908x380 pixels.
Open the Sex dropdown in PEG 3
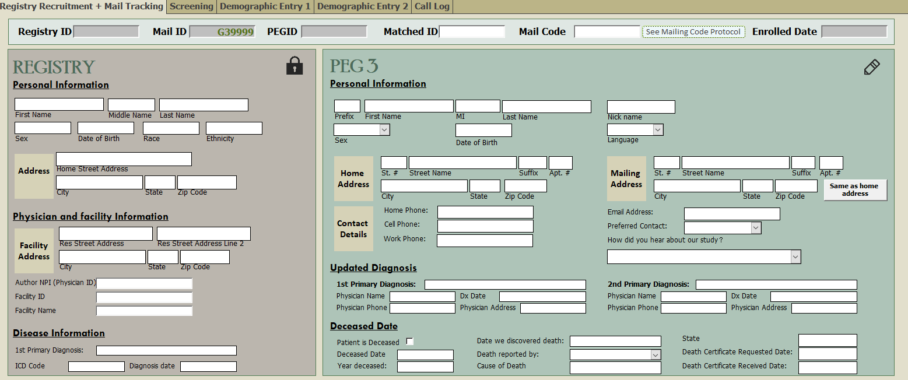coord(384,130)
